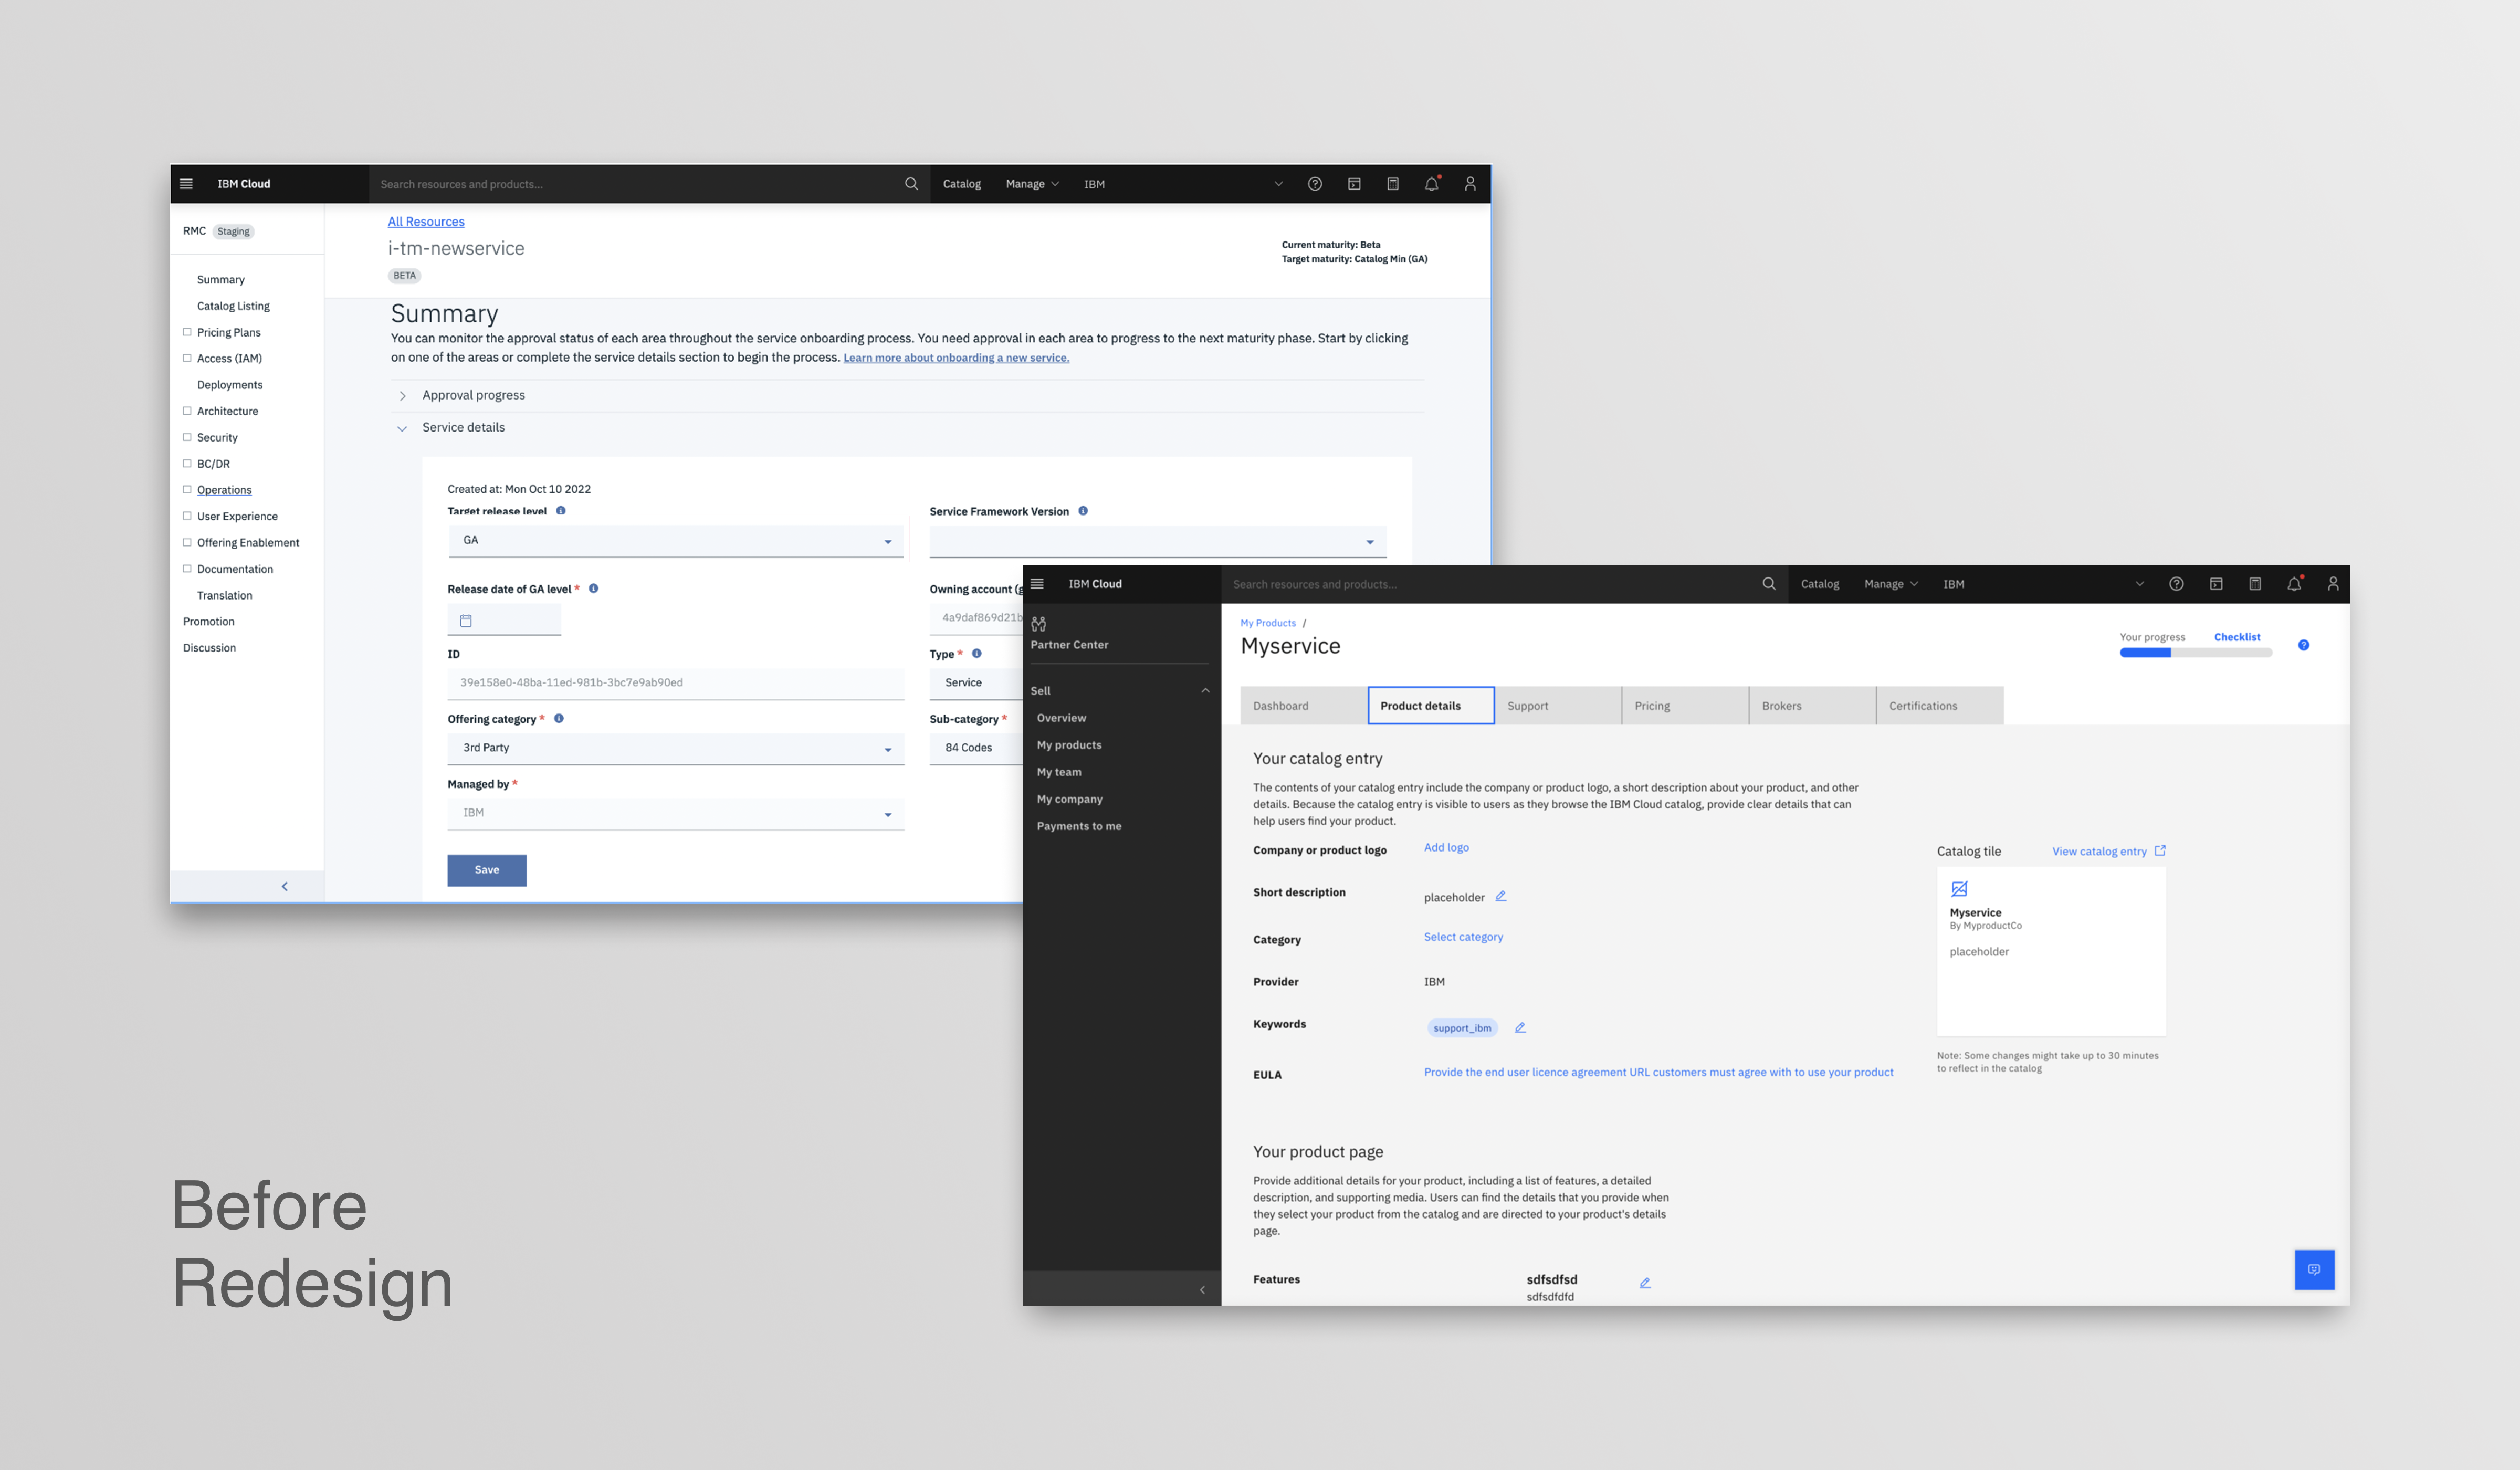Click edit pencil next to placeholder short description

click(1501, 896)
